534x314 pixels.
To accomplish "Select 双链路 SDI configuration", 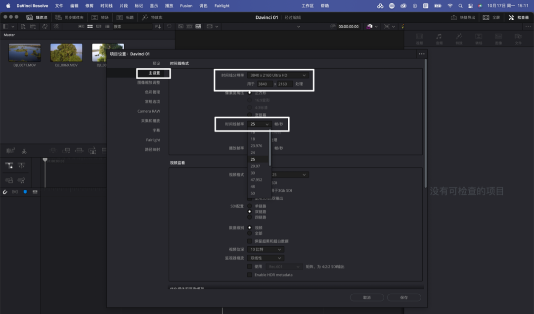I will (x=250, y=212).
